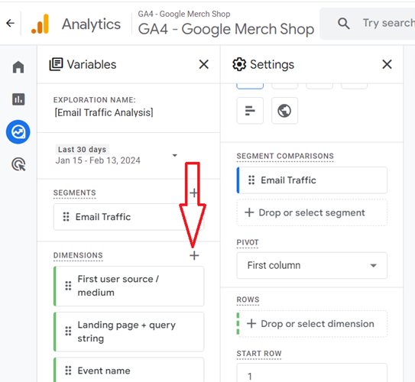Choose the bar chart visualization icon

point(250,111)
